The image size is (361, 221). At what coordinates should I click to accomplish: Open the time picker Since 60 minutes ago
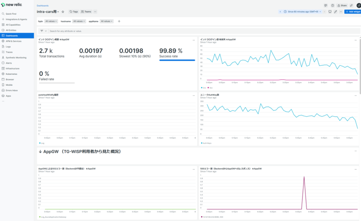[x=303, y=12]
